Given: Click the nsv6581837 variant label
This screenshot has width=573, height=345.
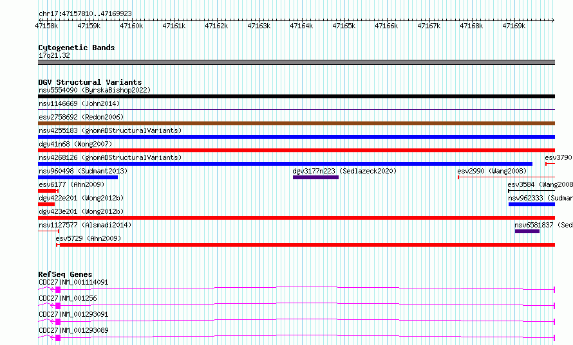Looking at the screenshot, I should tap(543, 225).
